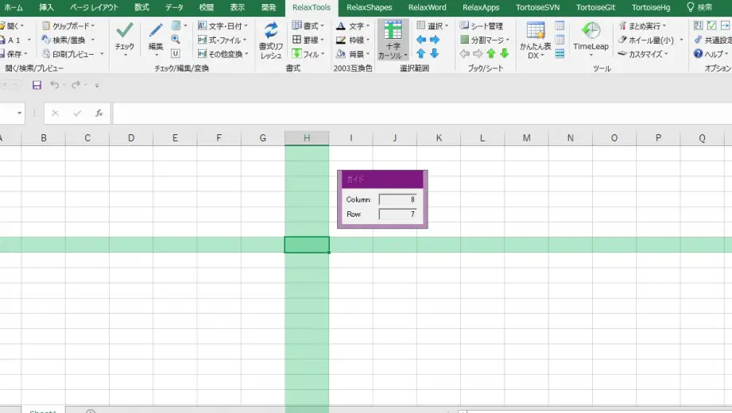Open the かんたん表DX table tool
This screenshot has height=413, width=732.
[536, 41]
